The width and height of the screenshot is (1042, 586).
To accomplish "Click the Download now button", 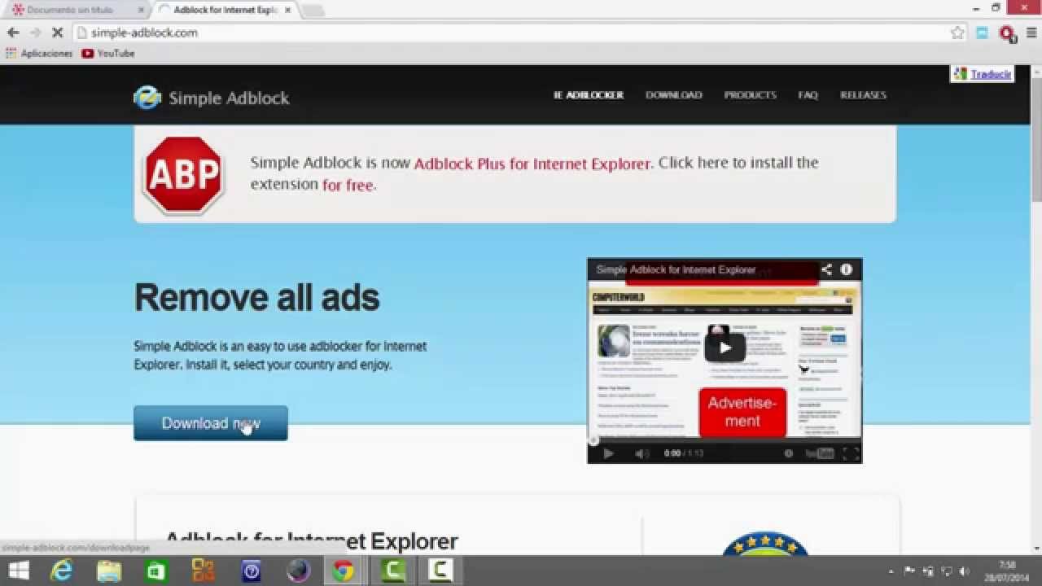I will [x=211, y=423].
